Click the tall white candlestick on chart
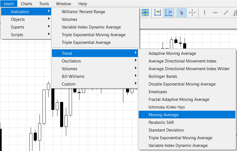 click(x=44, y=106)
